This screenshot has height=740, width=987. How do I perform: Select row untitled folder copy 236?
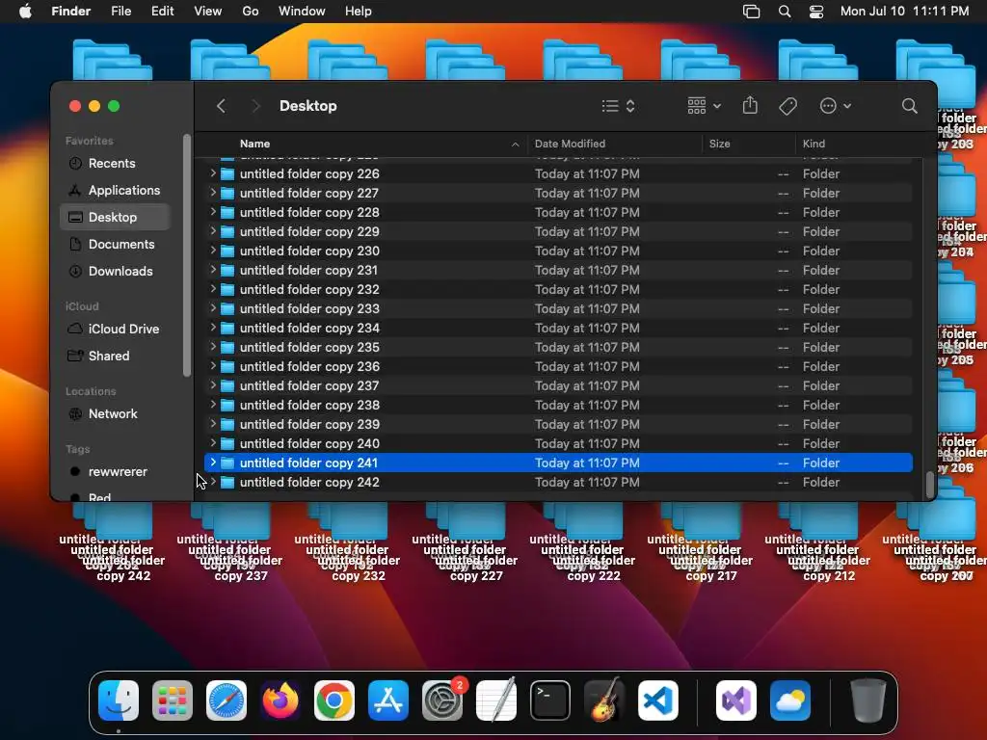pos(558,367)
